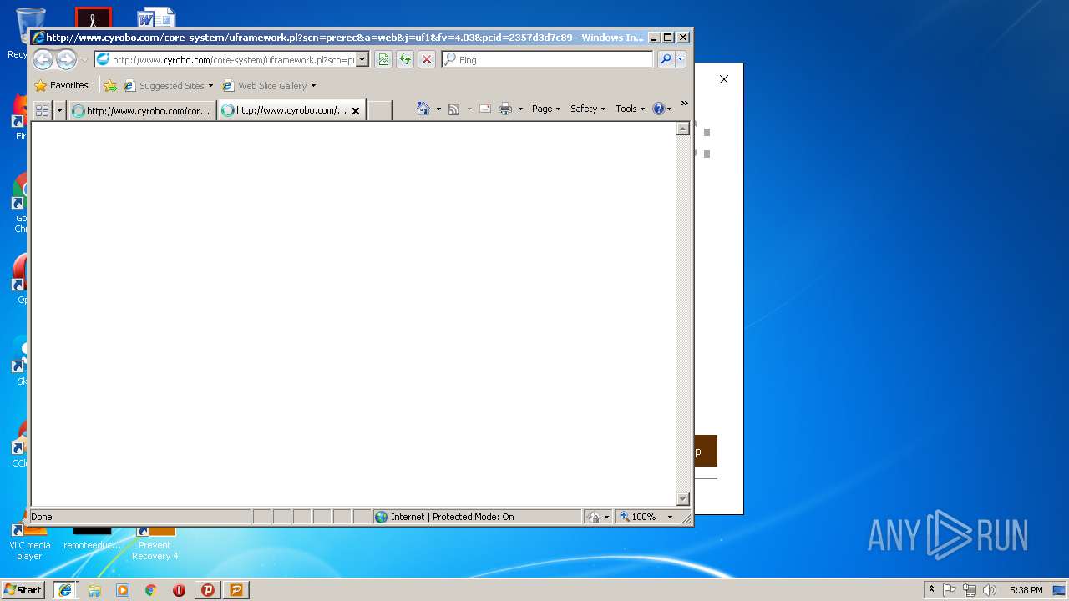Open the Tools menu
The image size is (1069, 601).
pyautogui.click(x=631, y=109)
